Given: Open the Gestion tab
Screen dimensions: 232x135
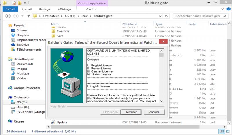Looking at the screenshot, I should [x=92, y=9].
